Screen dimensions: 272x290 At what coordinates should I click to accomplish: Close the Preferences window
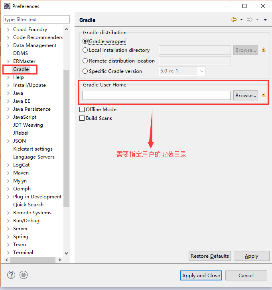pos(263,6)
